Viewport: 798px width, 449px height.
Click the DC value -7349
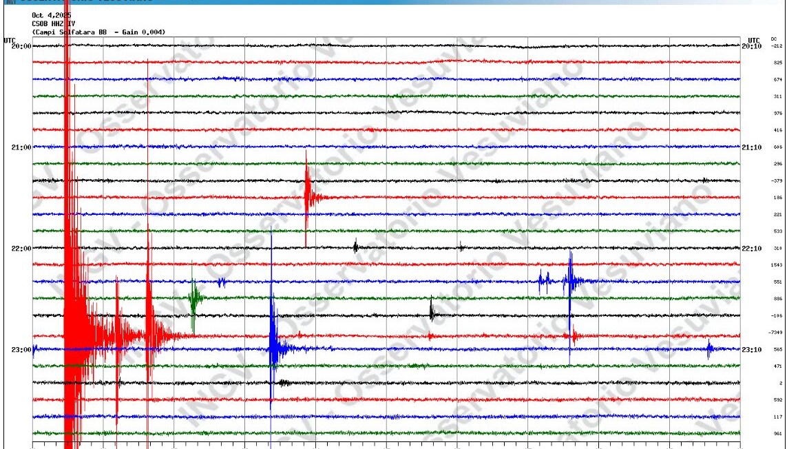click(777, 333)
